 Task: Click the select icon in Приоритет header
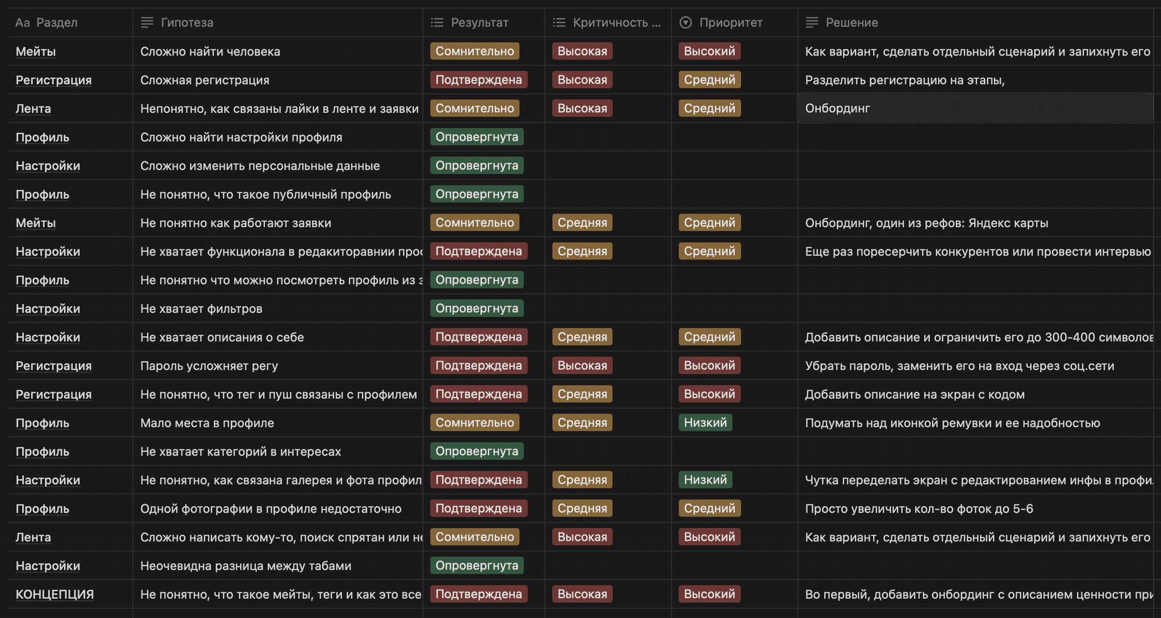685,23
